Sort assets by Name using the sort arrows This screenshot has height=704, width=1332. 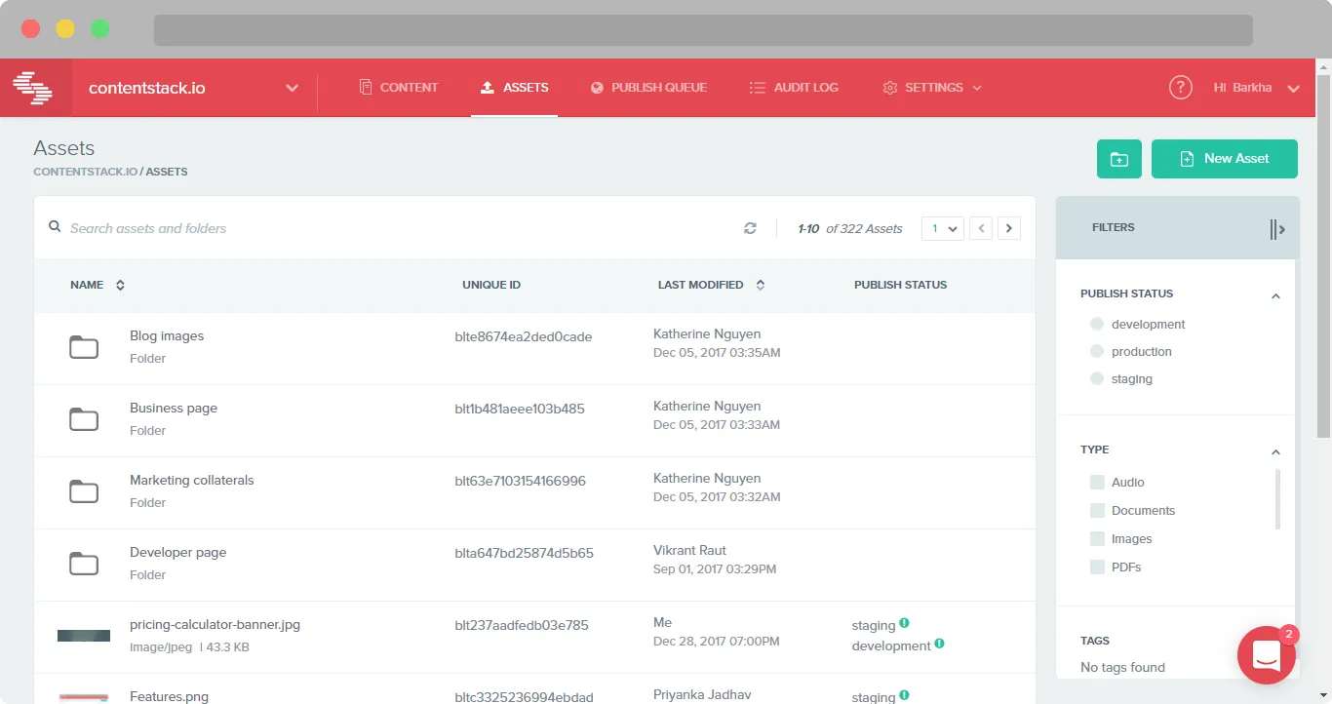[x=119, y=285]
